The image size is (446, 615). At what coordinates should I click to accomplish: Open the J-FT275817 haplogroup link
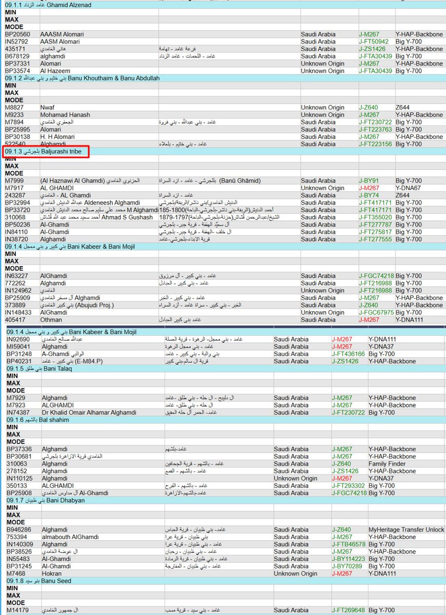point(376,232)
